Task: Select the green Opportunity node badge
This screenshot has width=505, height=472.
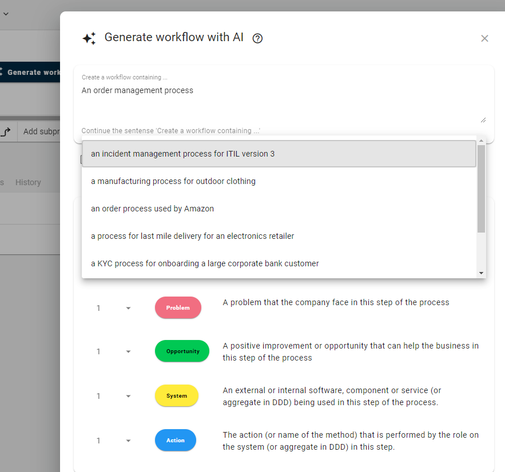Action: click(182, 351)
